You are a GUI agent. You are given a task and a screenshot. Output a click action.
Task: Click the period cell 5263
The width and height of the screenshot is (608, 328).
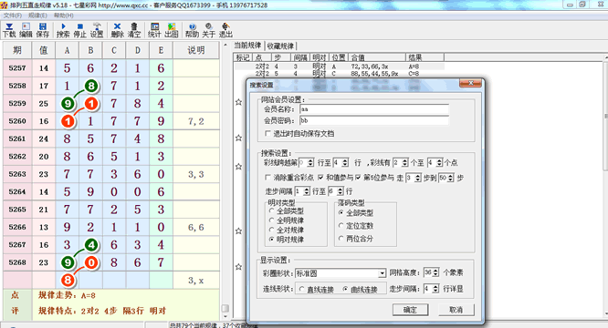17,174
